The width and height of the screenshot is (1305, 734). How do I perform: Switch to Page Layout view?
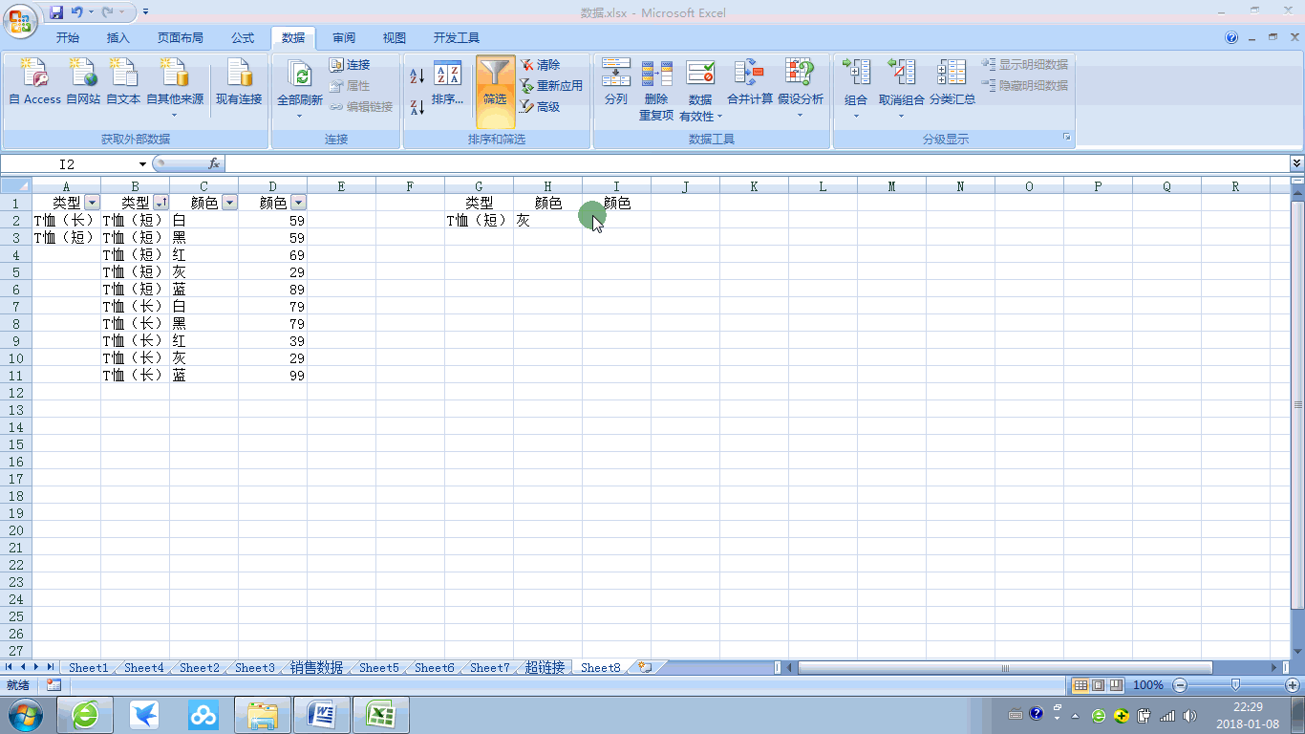(1098, 685)
